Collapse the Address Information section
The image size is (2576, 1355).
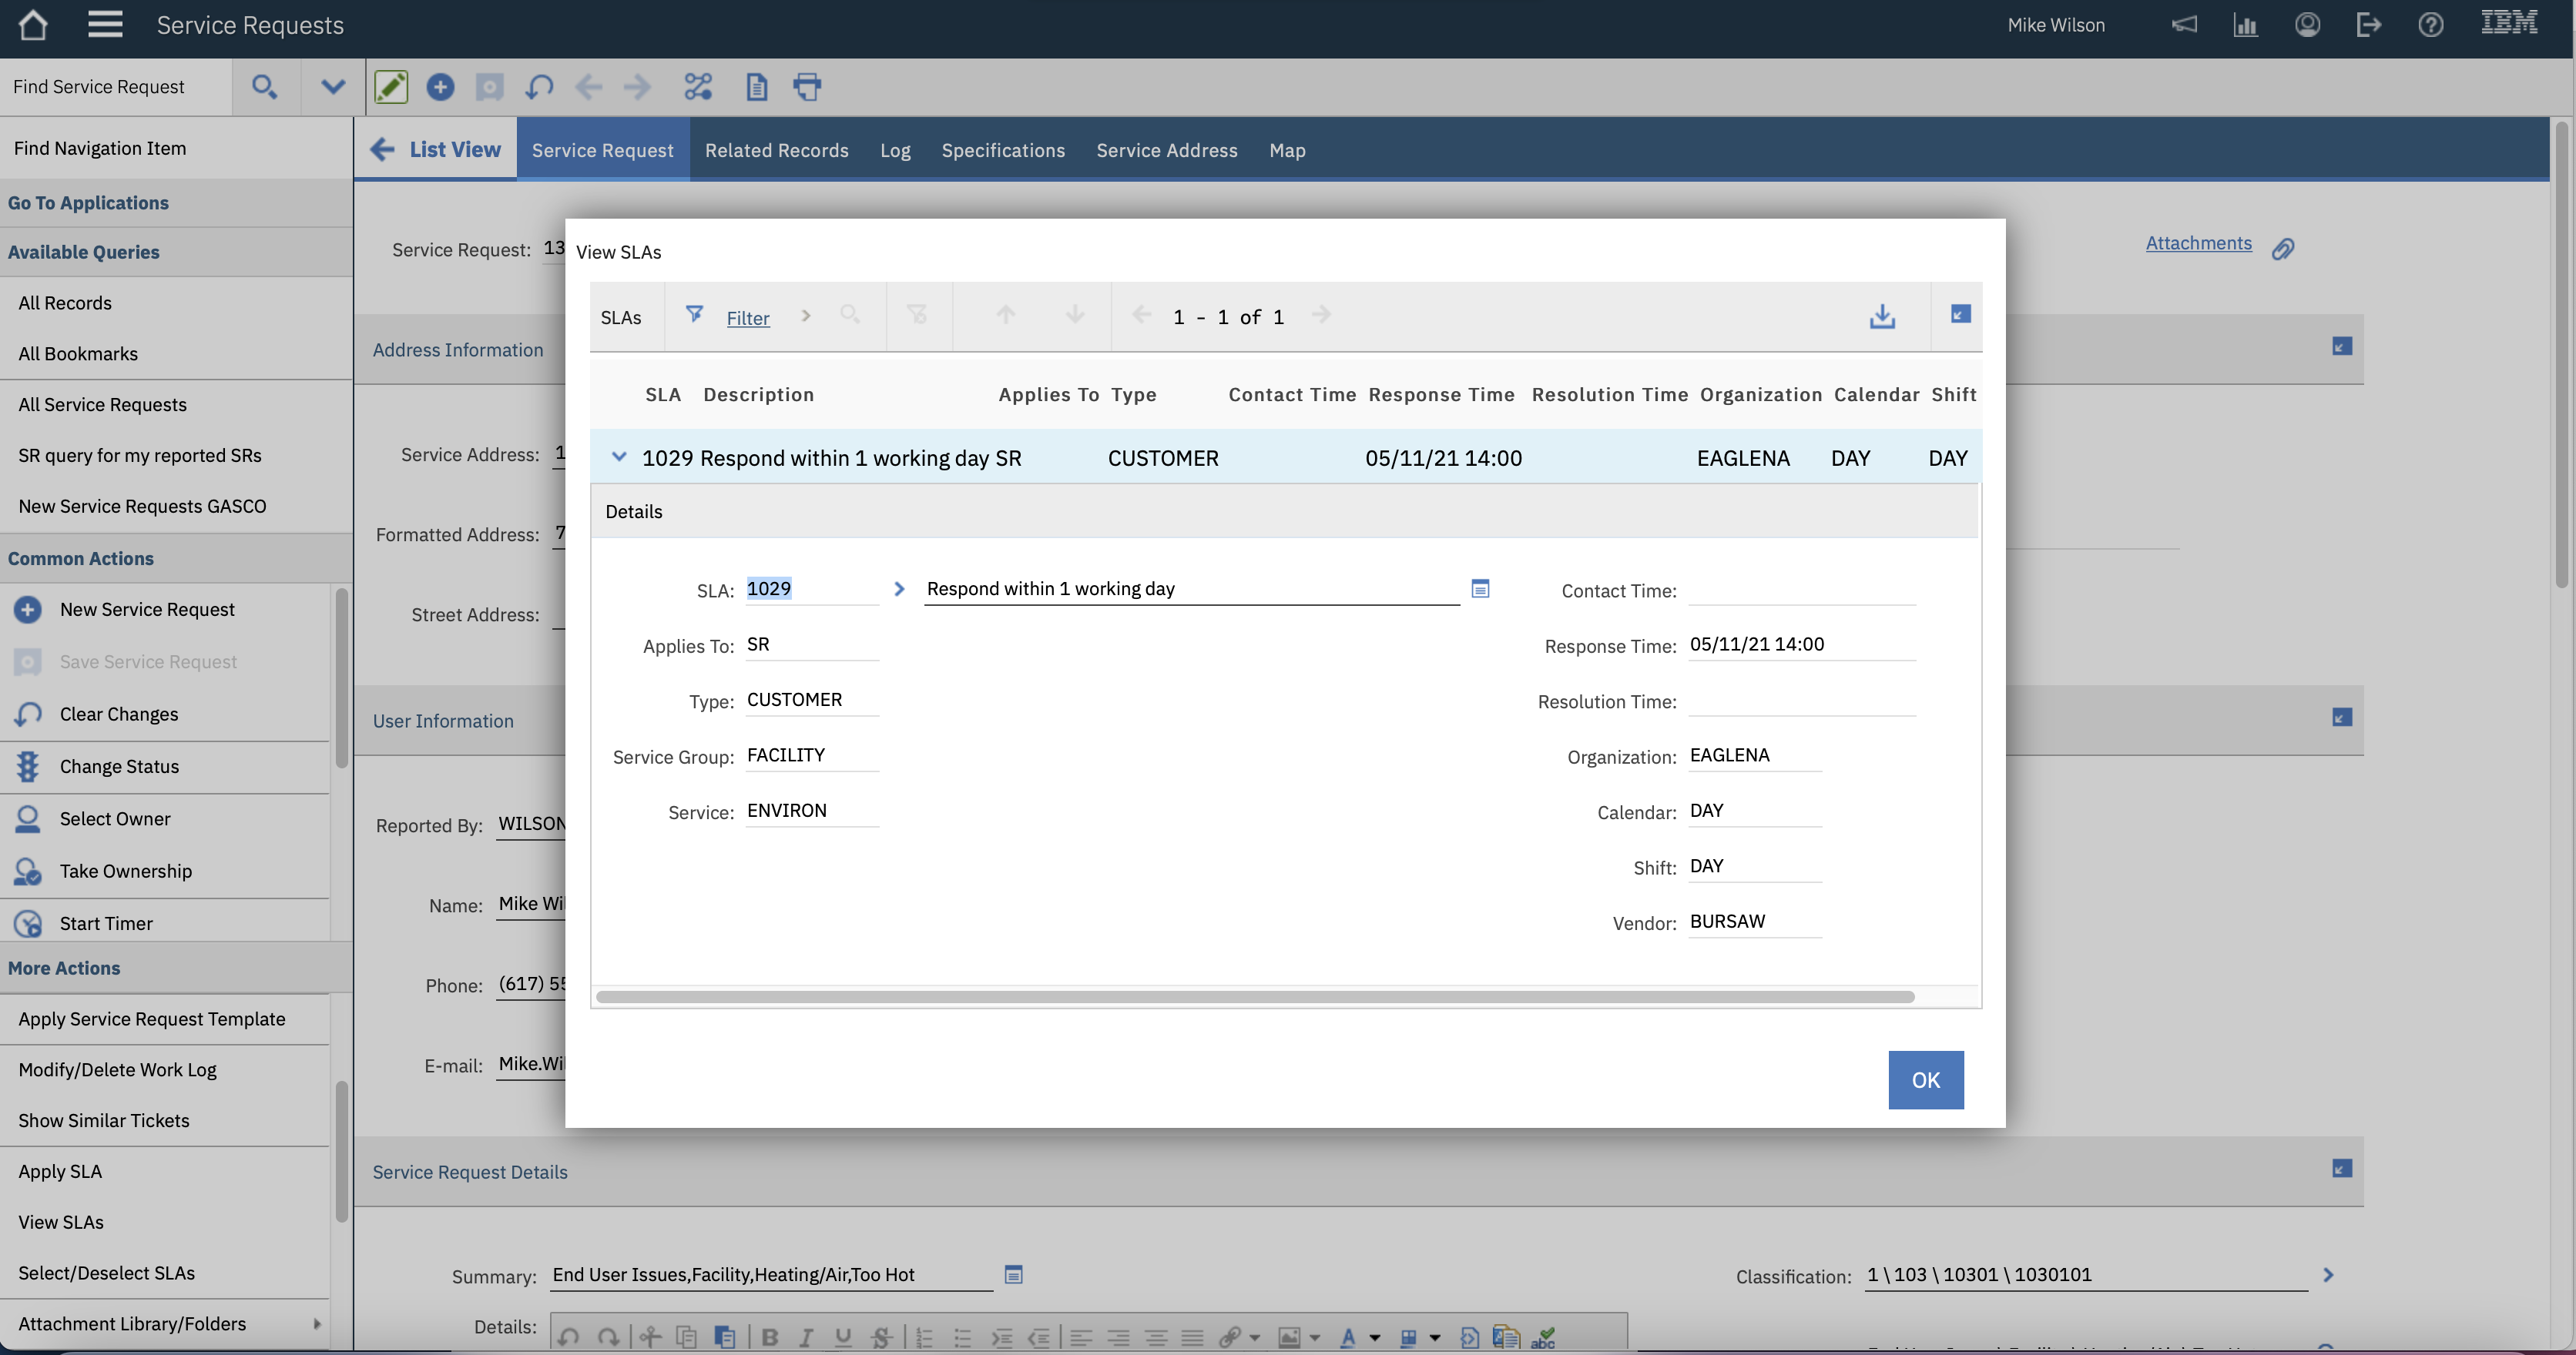point(2342,346)
